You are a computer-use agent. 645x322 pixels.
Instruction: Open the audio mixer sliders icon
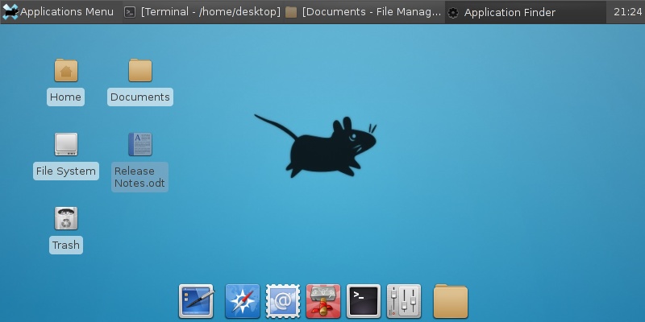[x=404, y=302]
